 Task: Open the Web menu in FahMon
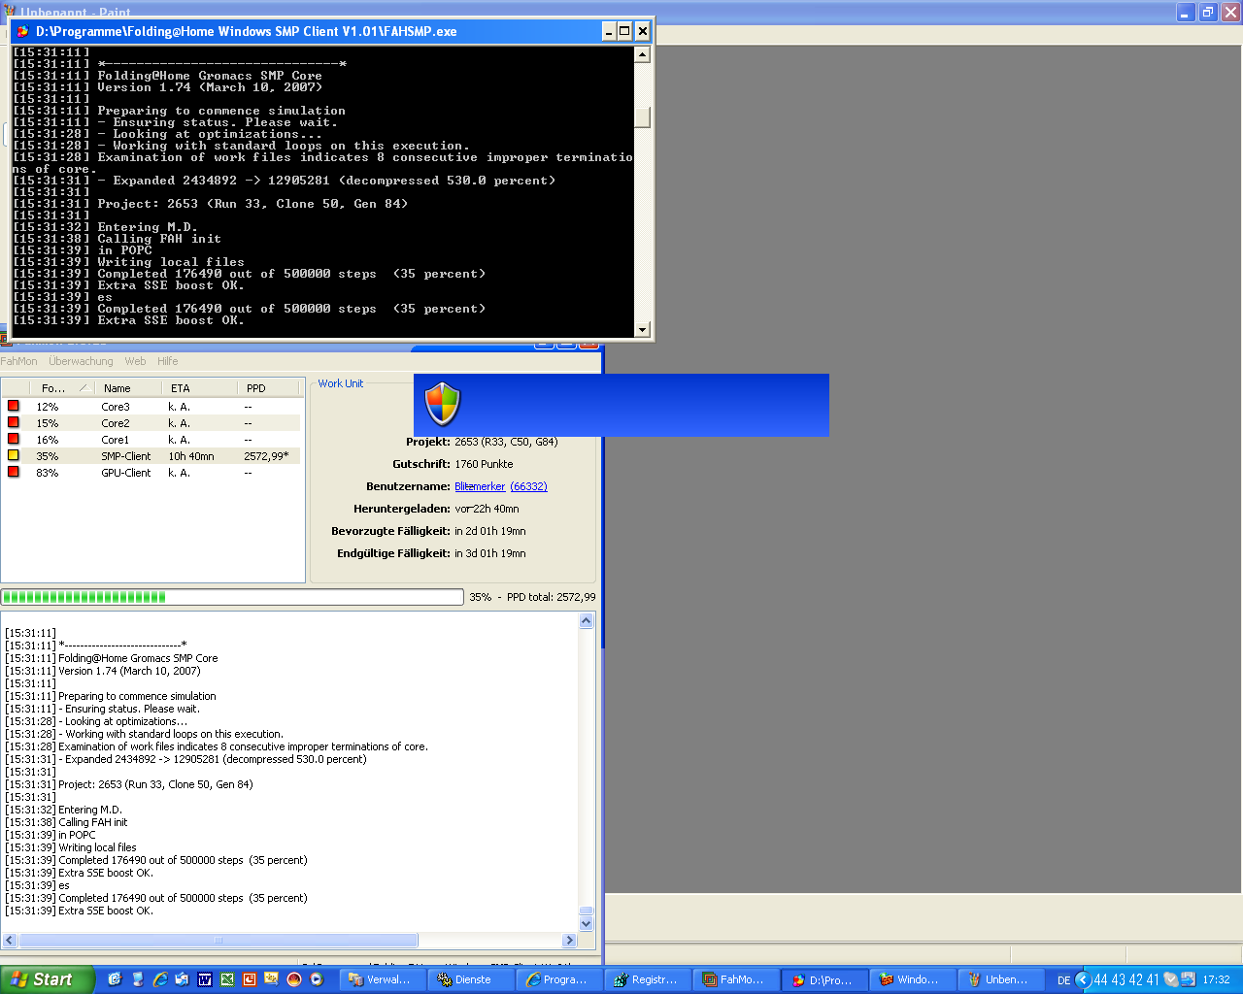point(135,361)
